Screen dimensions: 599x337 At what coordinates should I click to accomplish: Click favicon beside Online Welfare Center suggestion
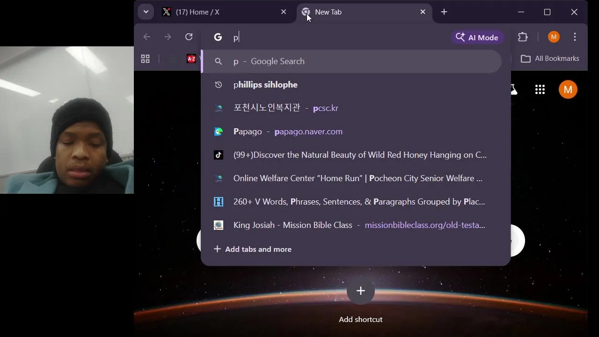click(x=219, y=178)
